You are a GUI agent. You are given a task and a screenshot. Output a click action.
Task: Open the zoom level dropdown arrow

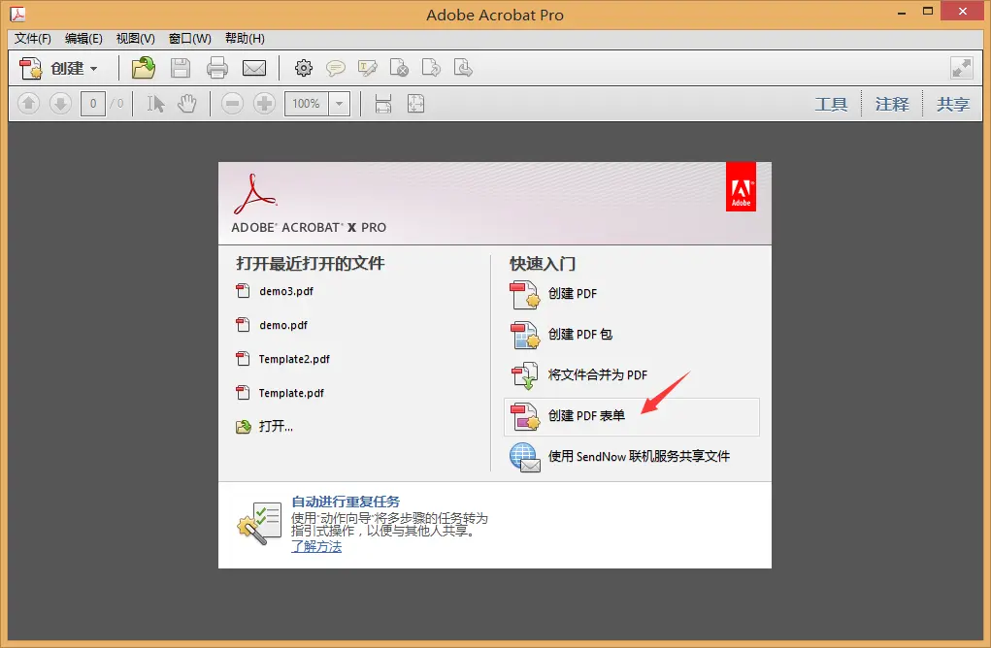pyautogui.click(x=339, y=104)
